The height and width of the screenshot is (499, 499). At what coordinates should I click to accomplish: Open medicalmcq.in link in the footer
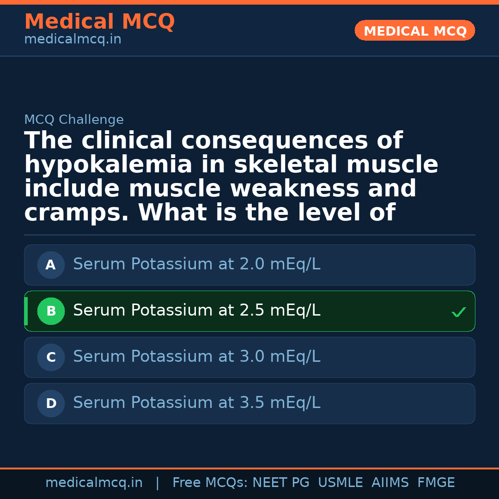pos(94,483)
